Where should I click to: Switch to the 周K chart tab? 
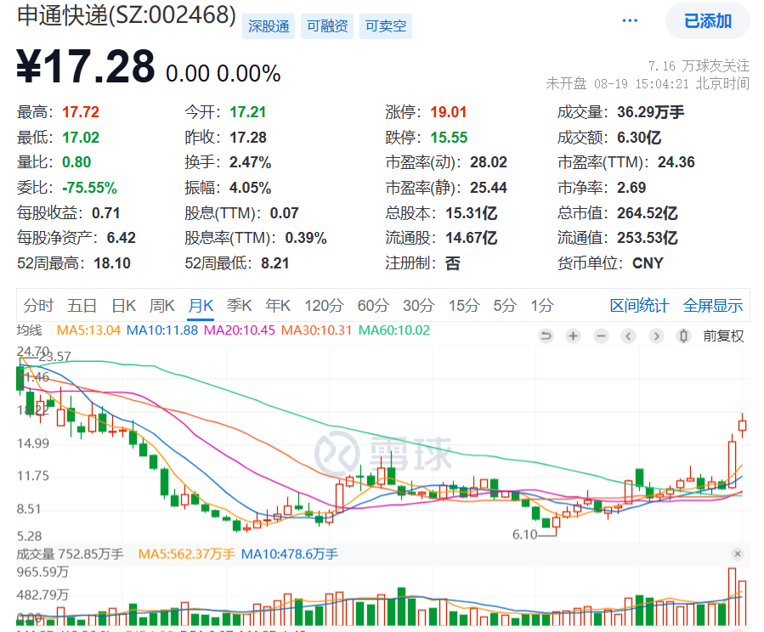click(x=161, y=306)
